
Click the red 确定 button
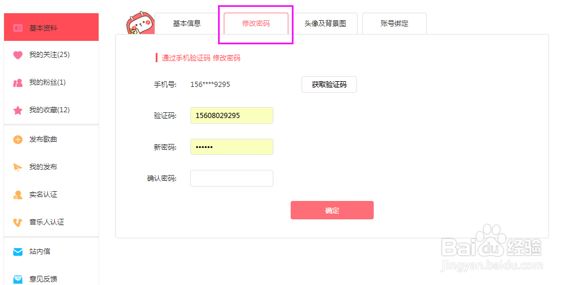click(x=332, y=210)
